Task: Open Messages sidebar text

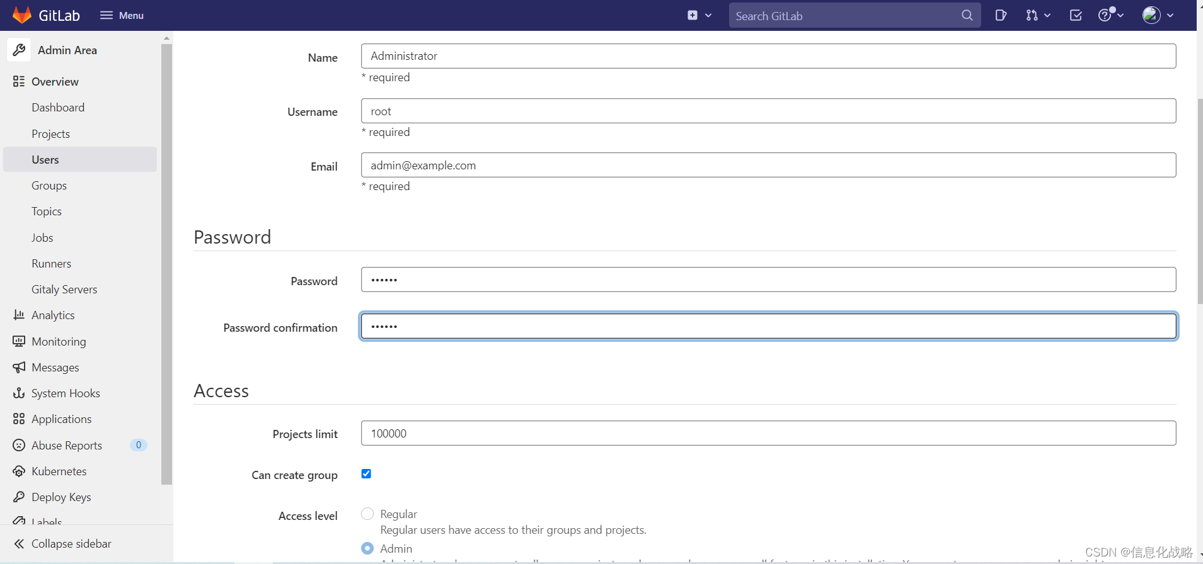Action: [55, 367]
